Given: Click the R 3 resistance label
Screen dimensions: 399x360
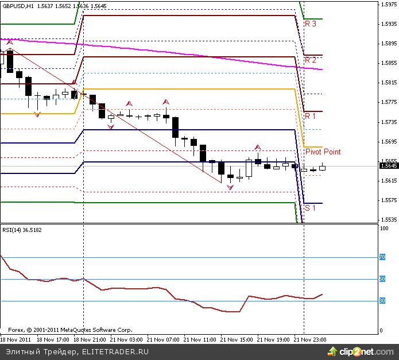Looking at the screenshot, I should coord(311,24).
